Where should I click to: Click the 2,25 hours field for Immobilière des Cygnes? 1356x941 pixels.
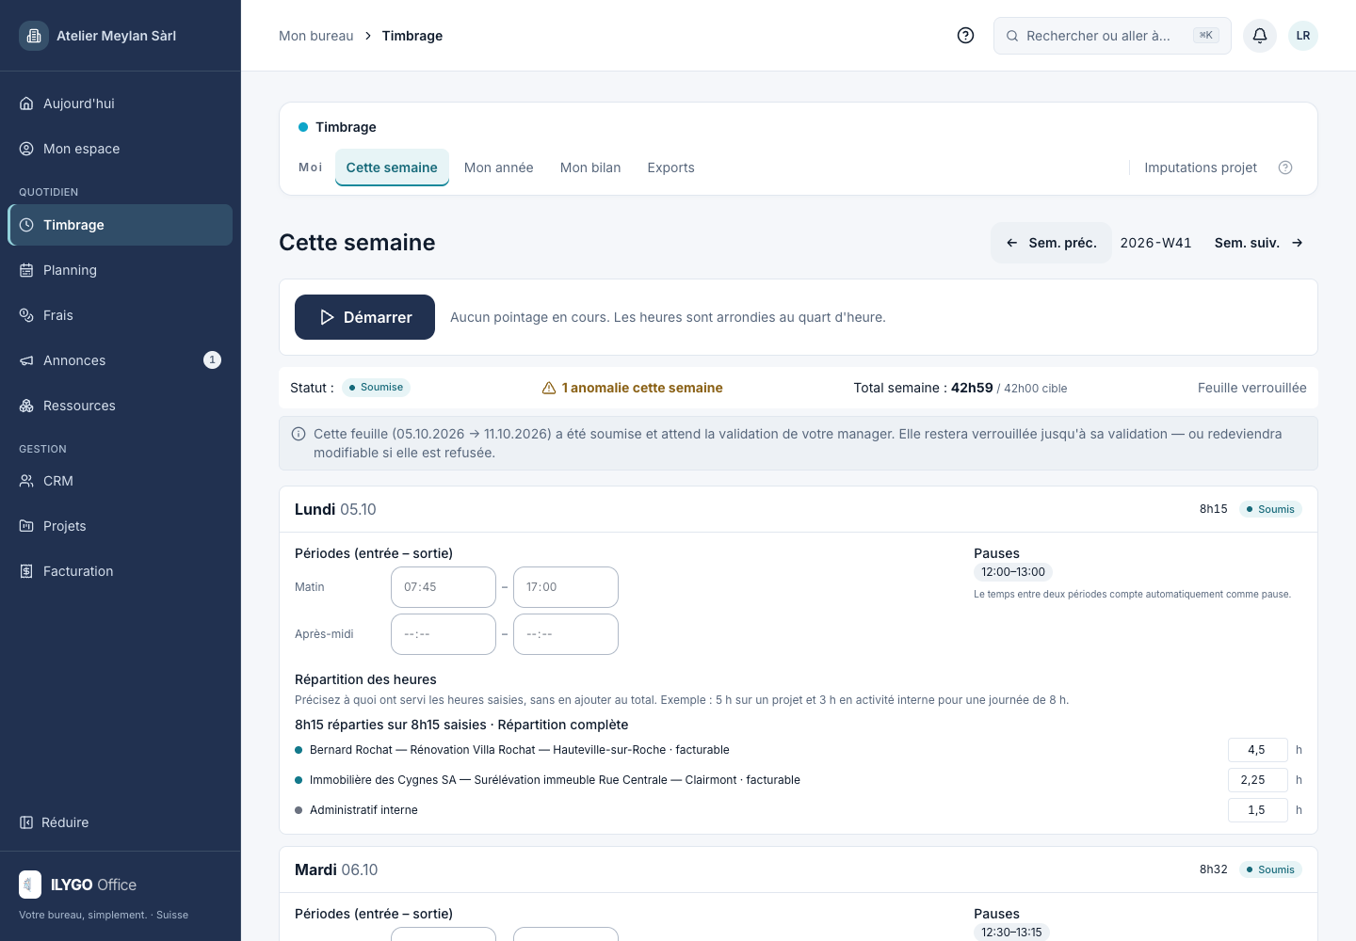(x=1258, y=780)
